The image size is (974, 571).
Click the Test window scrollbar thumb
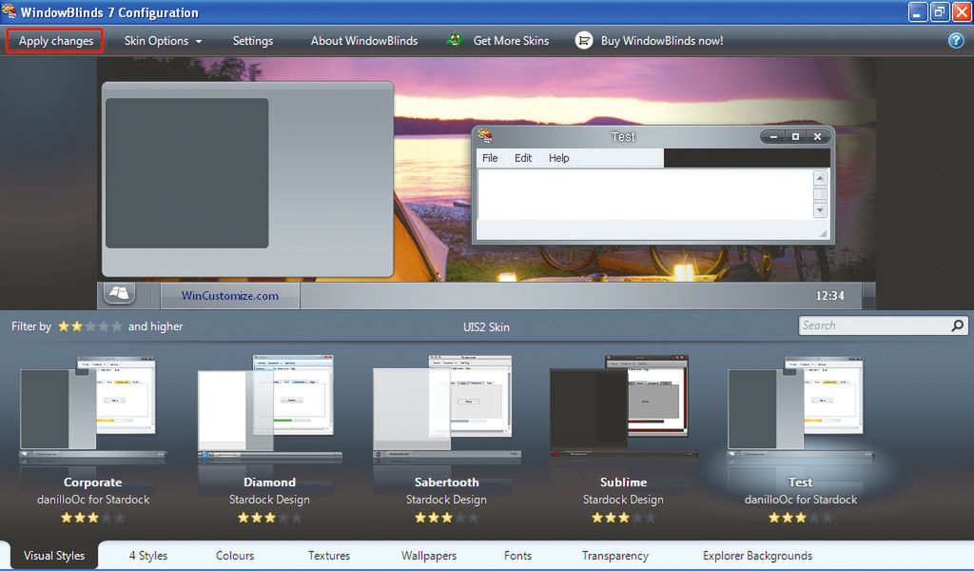[x=820, y=194]
